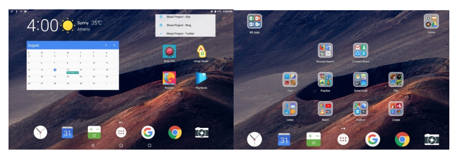The image size is (457, 153).
Task: Open Clock app in right screen dock
Action: pos(255,139)
